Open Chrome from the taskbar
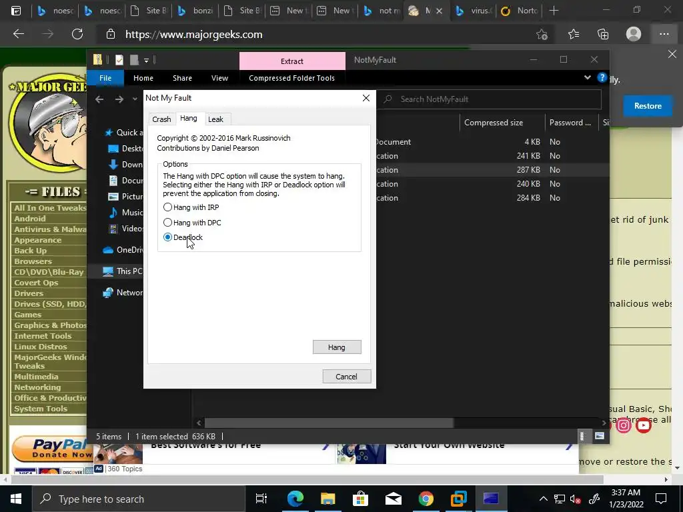This screenshot has height=512, width=683. click(x=426, y=499)
